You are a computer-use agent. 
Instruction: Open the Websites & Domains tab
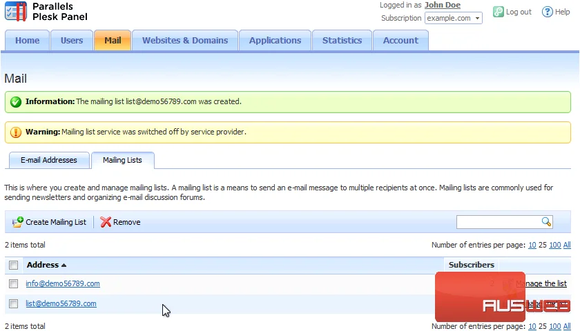click(x=185, y=40)
